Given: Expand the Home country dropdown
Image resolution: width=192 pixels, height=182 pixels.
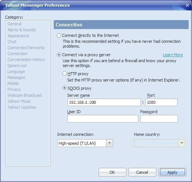Looking at the screenshot, I should 182,143.
